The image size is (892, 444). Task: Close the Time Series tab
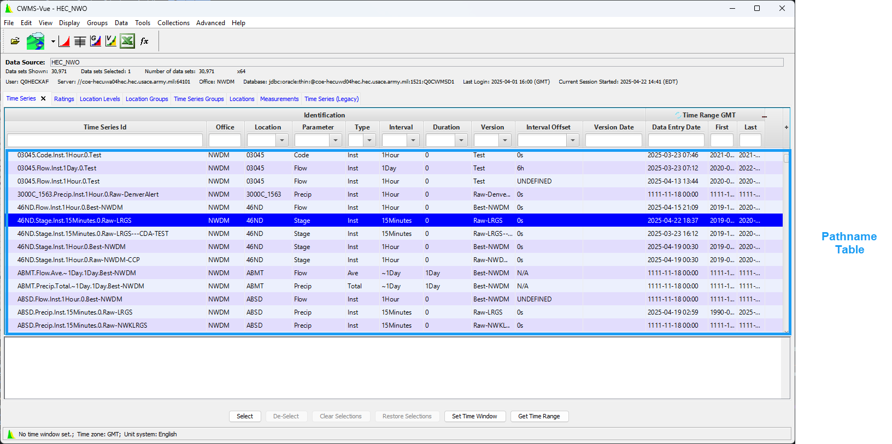point(43,99)
